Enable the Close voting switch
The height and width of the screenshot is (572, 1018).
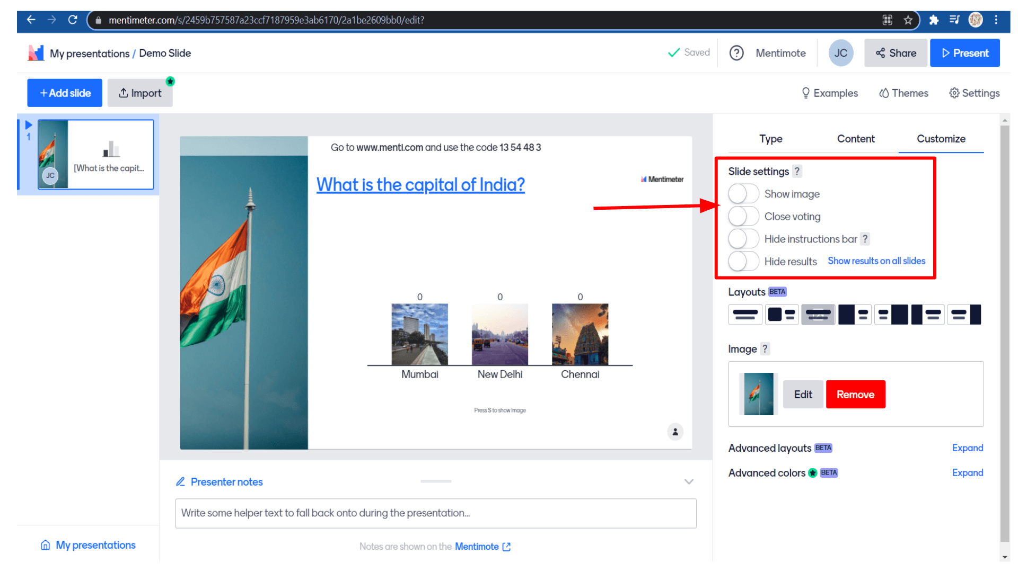tap(743, 217)
